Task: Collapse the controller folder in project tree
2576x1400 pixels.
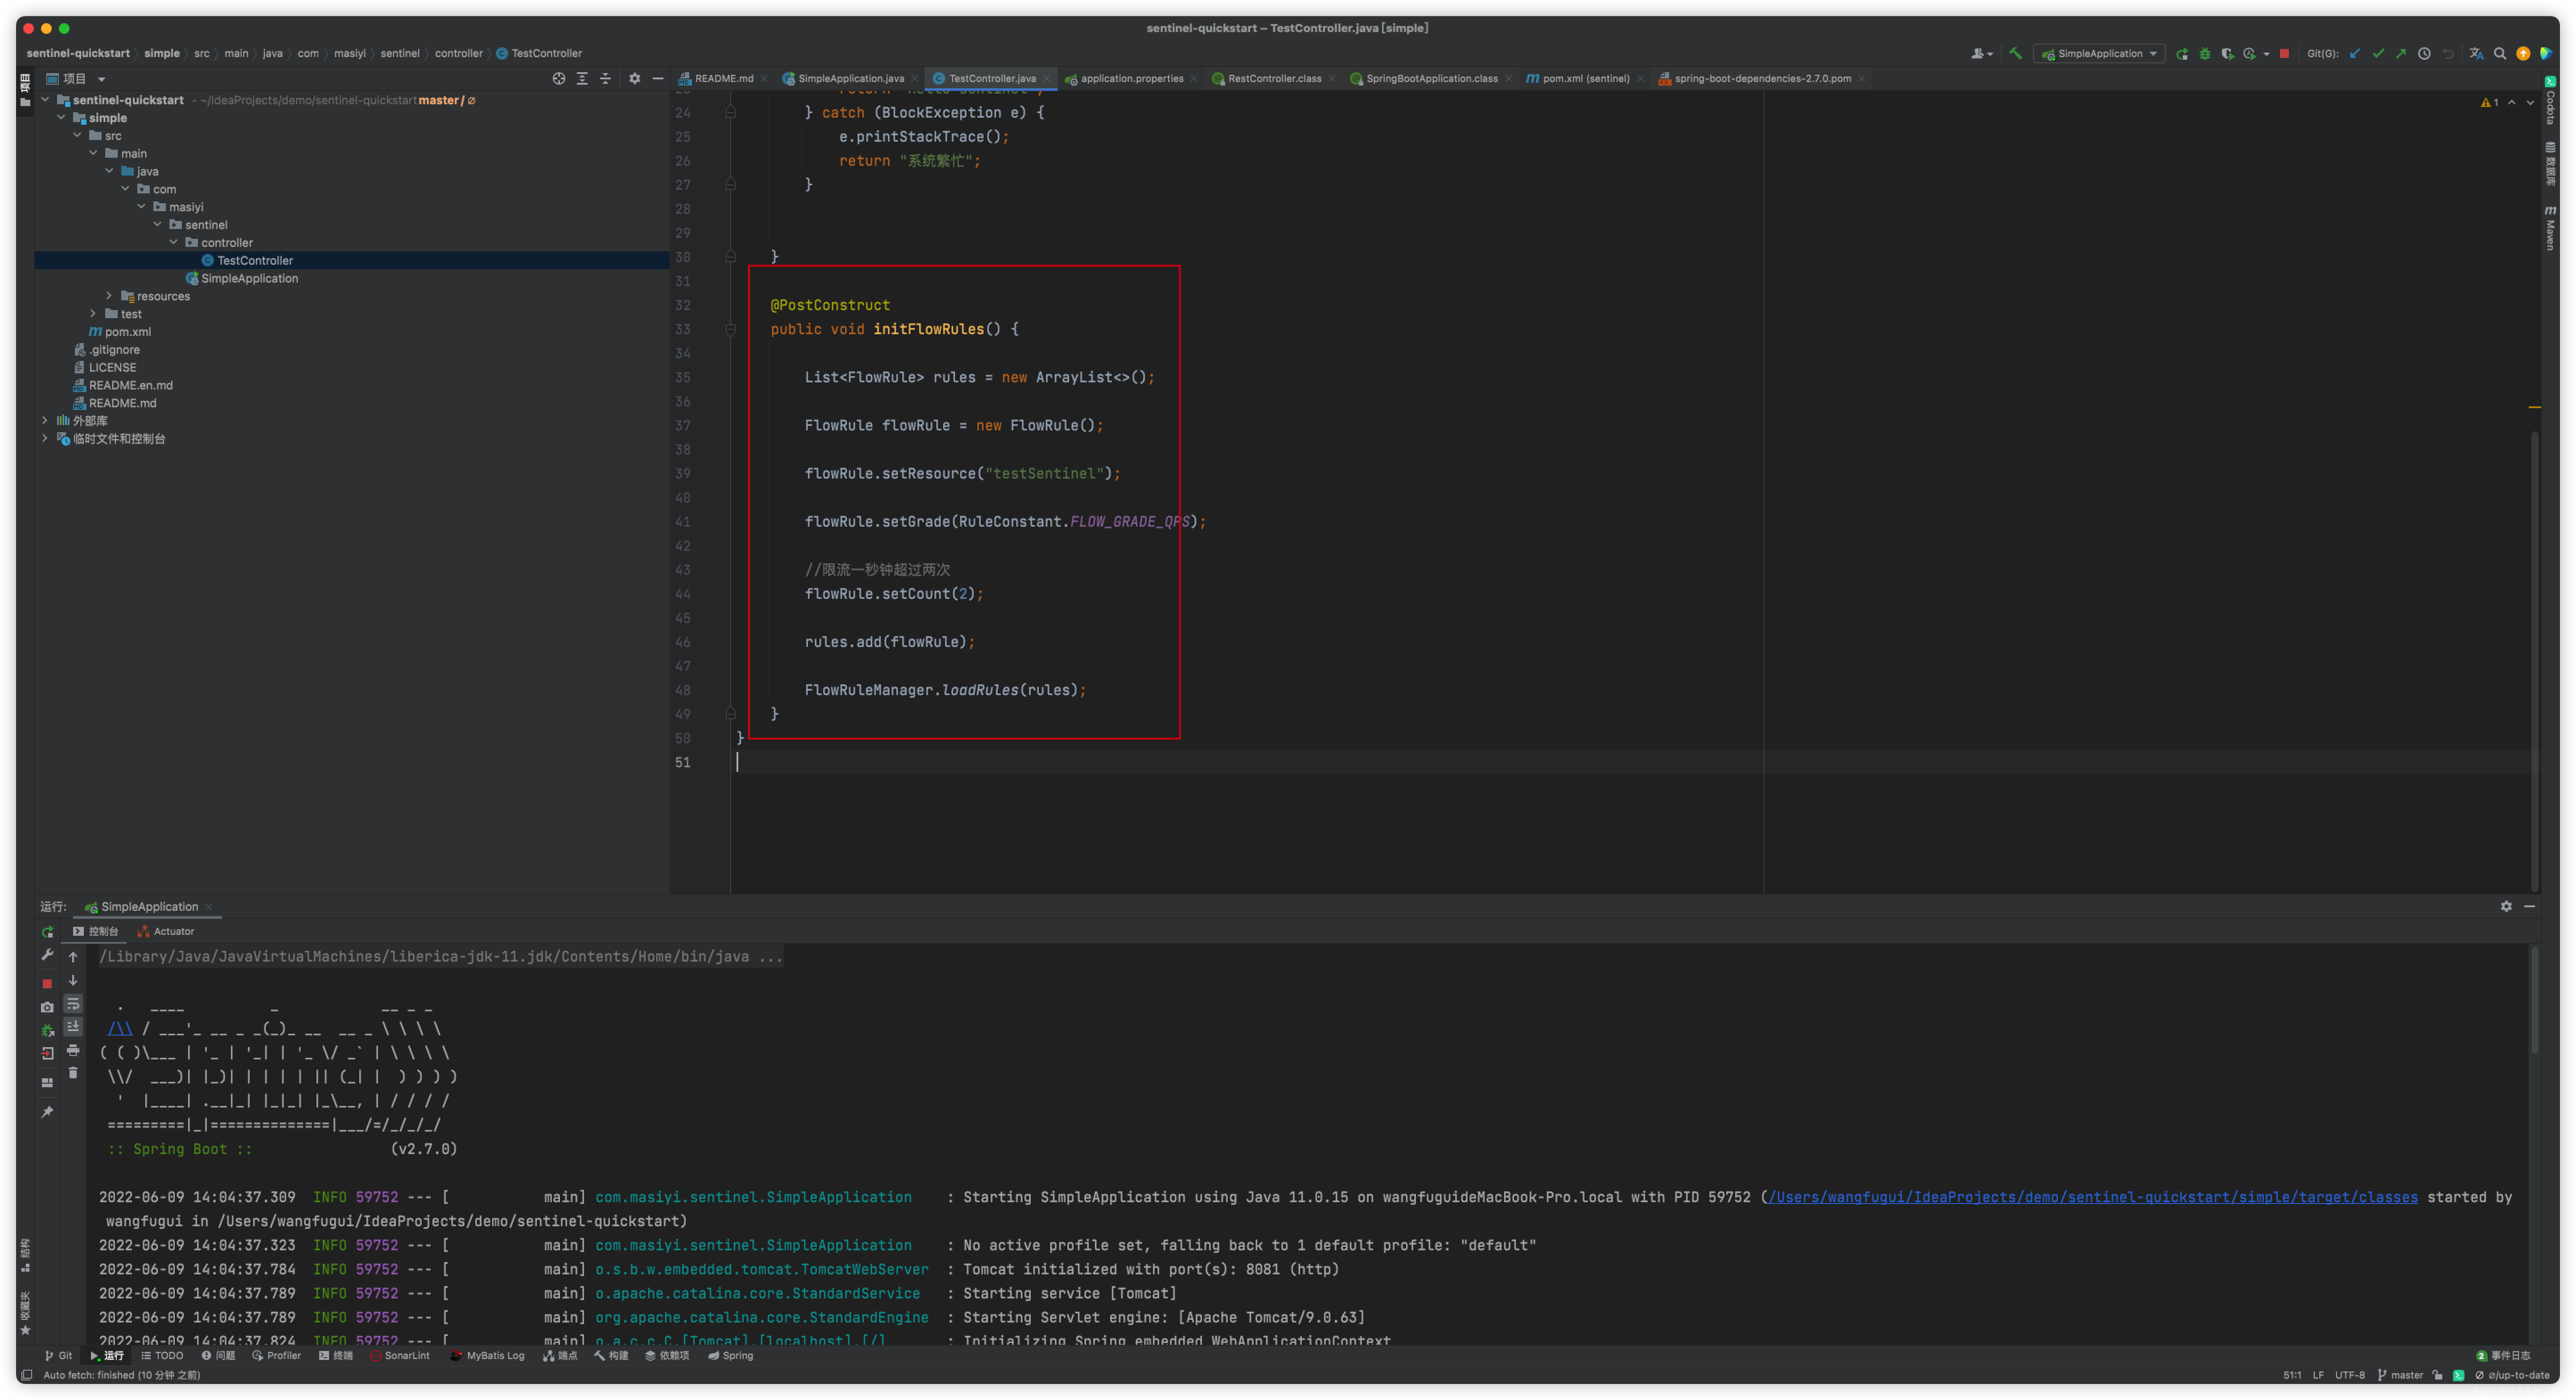Action: pyautogui.click(x=174, y=242)
